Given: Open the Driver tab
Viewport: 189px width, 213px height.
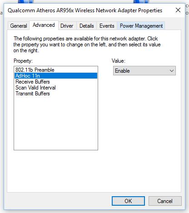Looking at the screenshot, I should click(67, 26).
